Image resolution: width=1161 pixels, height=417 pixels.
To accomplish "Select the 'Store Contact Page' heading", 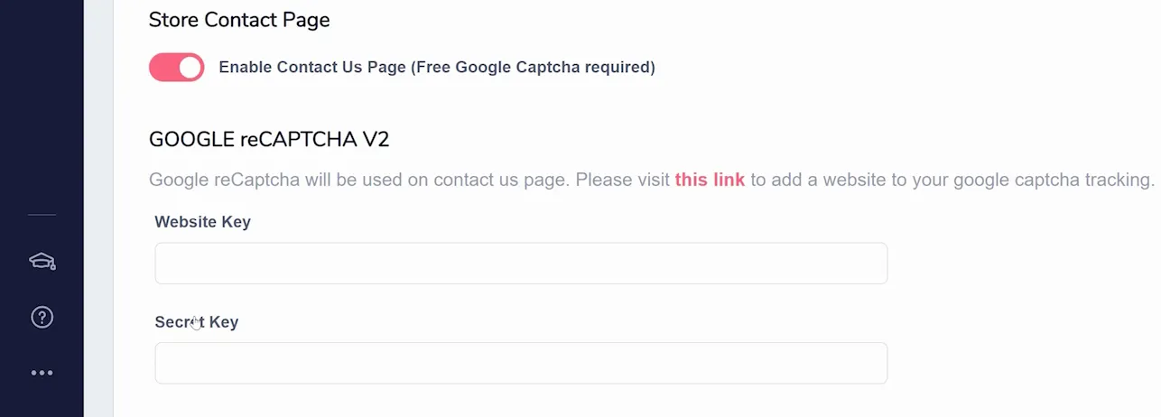I will (x=239, y=20).
